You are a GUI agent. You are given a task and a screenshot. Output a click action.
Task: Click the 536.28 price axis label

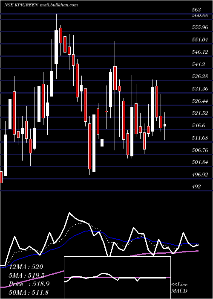point(200,76)
